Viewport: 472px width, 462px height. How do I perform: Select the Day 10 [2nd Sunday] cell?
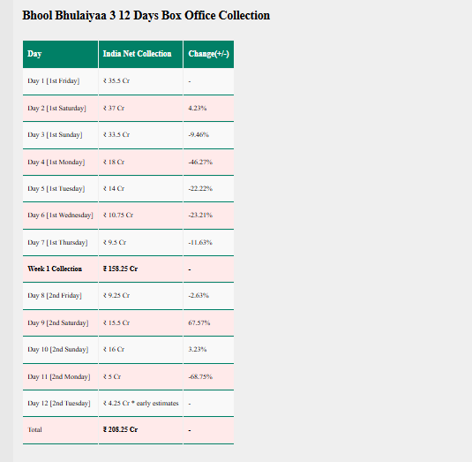click(60, 349)
